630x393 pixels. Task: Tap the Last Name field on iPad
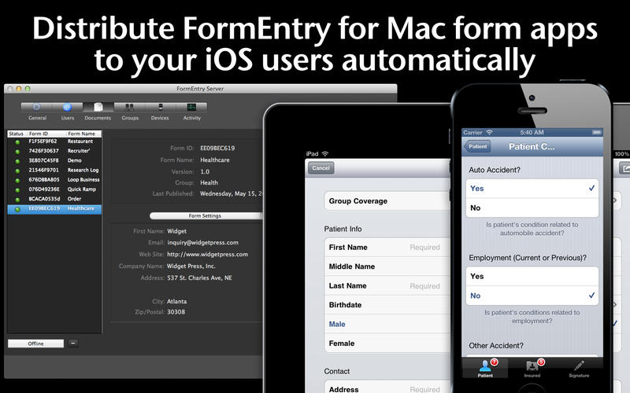tap(387, 286)
